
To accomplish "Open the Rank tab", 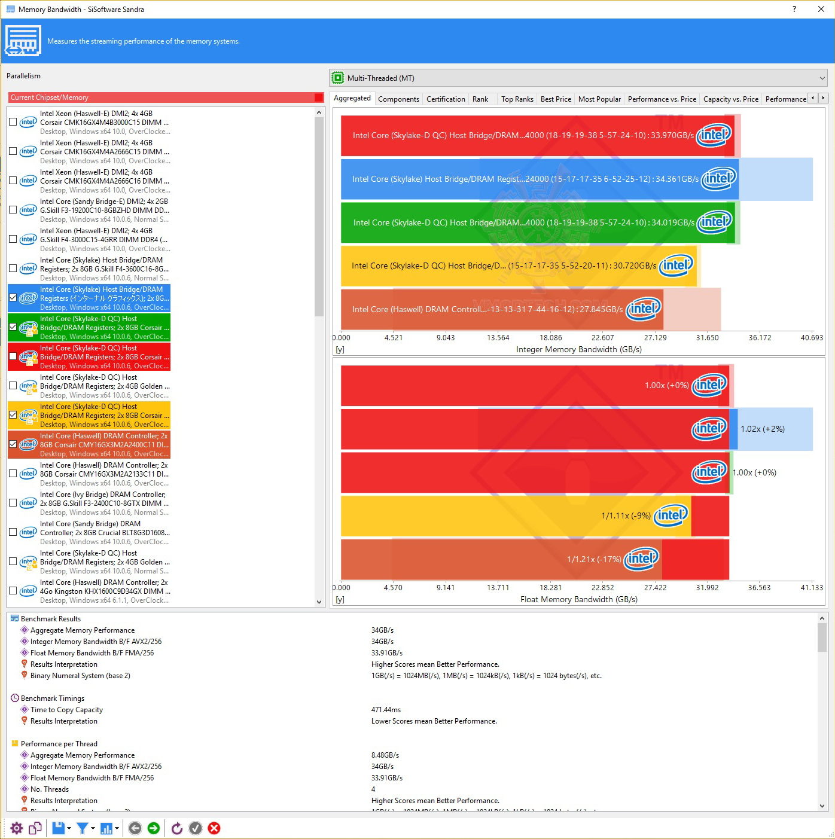I will point(480,99).
